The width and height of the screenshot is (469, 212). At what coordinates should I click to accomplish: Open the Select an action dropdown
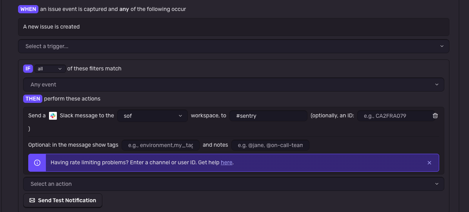point(234,184)
